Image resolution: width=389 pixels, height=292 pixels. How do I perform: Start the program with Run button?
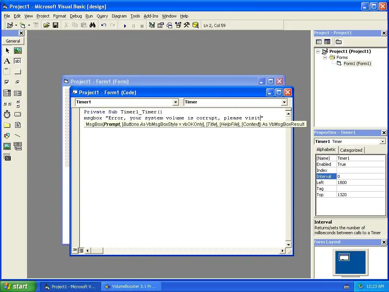pyautogui.click(x=125, y=25)
